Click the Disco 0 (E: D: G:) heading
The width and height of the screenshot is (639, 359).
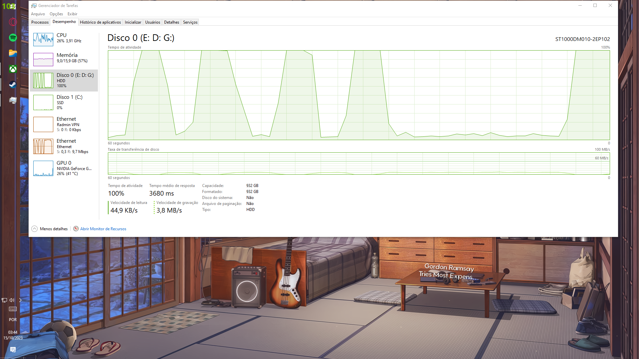[x=141, y=38]
